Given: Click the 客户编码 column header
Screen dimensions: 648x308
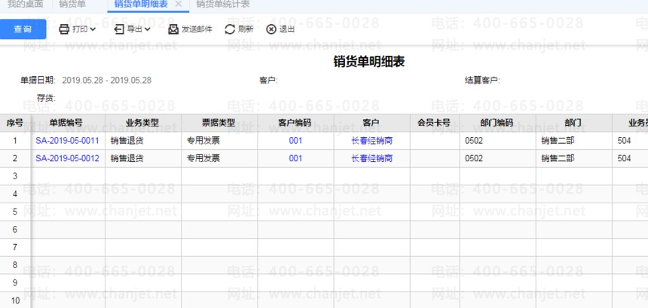Looking at the screenshot, I should point(295,123).
